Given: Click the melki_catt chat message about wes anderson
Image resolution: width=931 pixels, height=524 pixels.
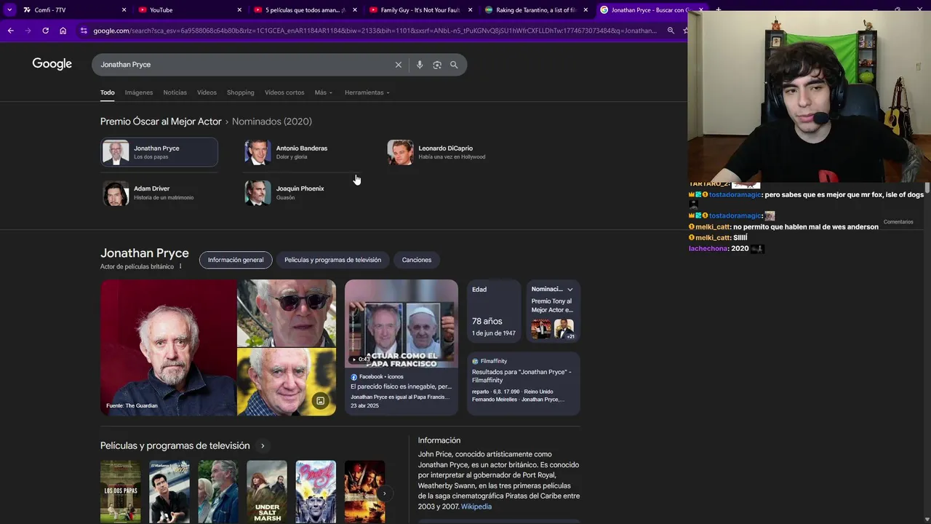Looking at the screenshot, I should [783, 227].
